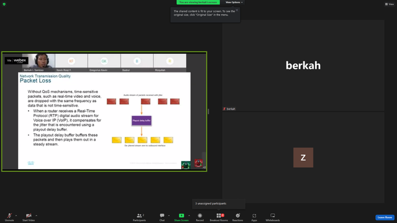Click the panel divider handle beside shared screen

point(208,111)
